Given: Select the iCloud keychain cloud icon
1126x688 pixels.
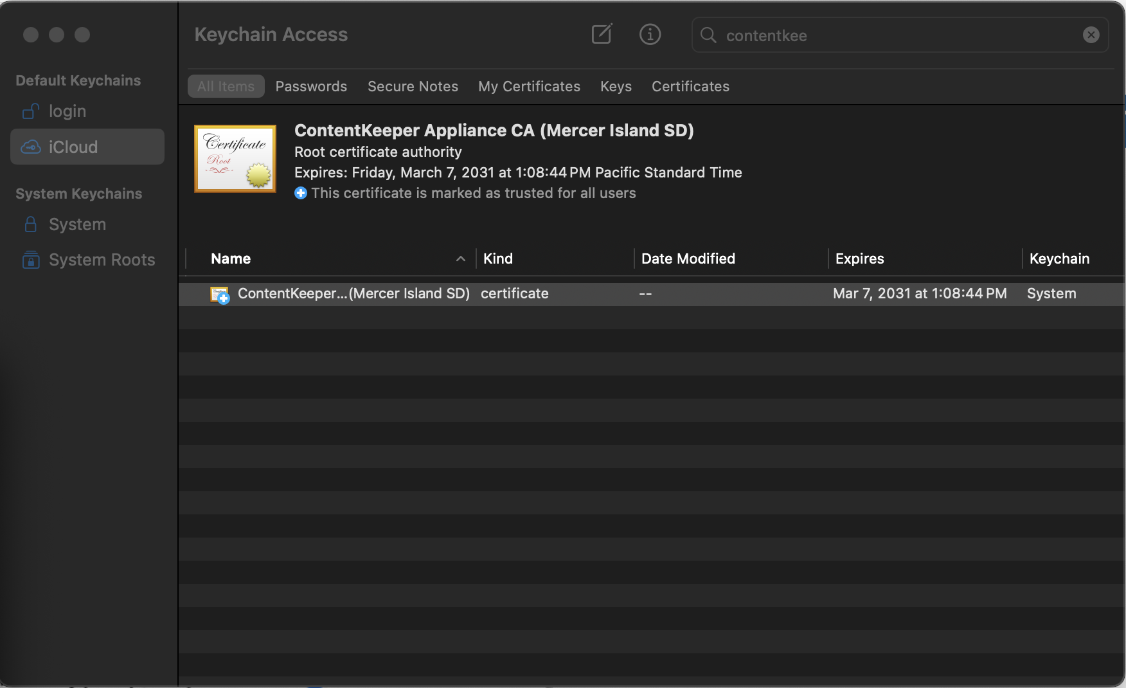Looking at the screenshot, I should coord(30,147).
